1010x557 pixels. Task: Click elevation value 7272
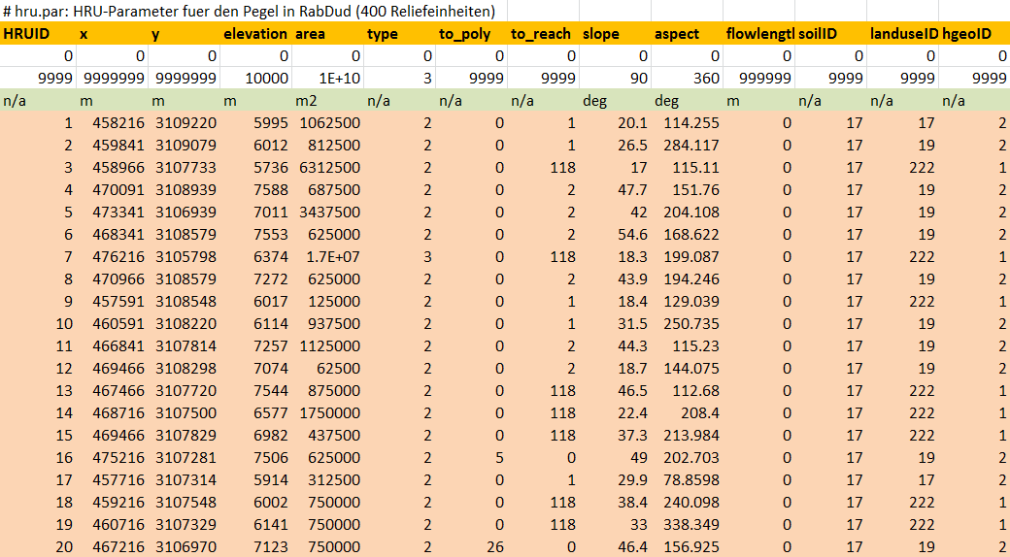coord(255,278)
